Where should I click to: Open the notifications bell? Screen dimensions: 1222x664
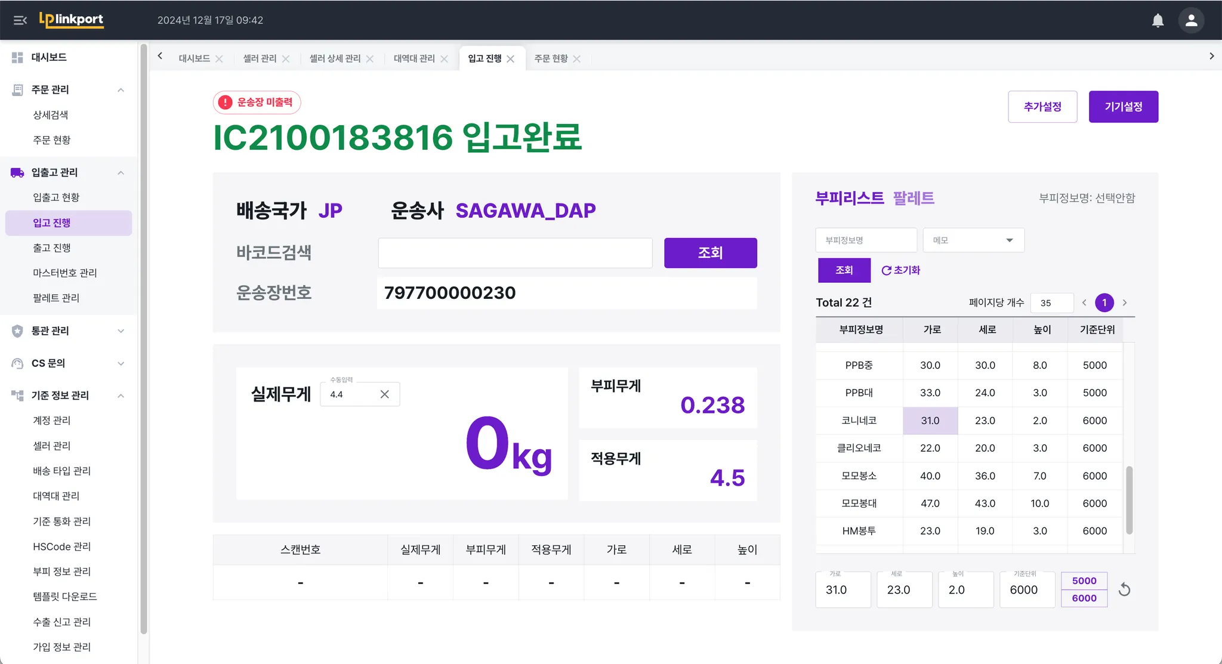pos(1158,20)
